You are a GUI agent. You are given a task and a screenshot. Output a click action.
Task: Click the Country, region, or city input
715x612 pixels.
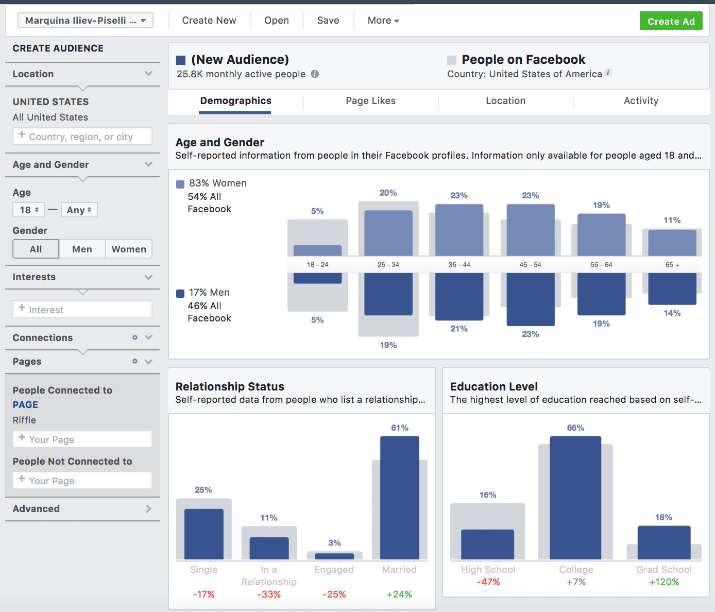(82, 137)
